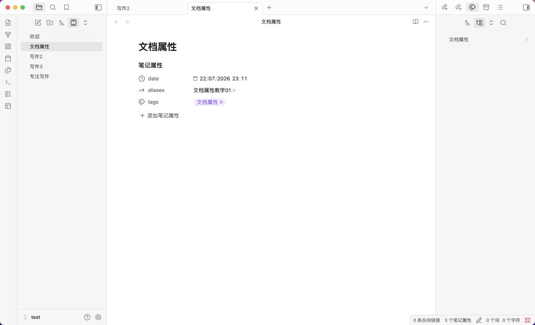
Task: Open the 专注写作 note
Action: point(62,77)
